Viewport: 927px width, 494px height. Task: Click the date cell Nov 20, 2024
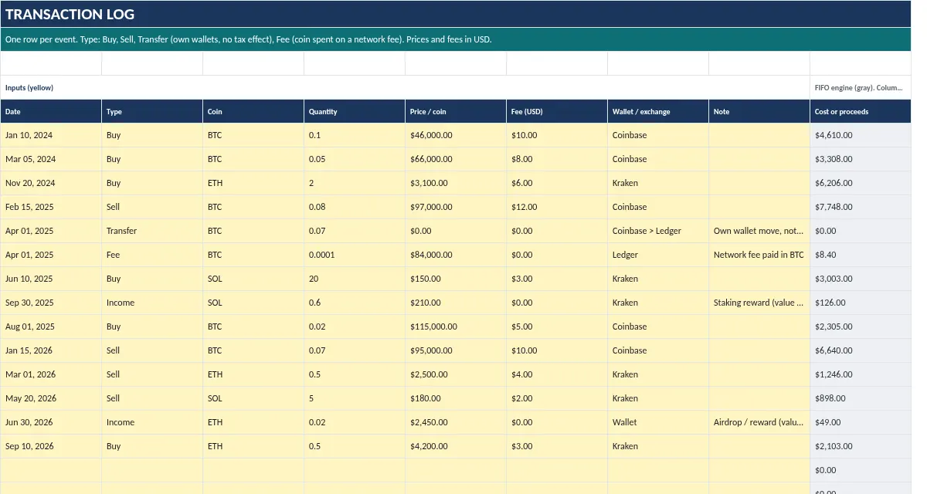point(51,183)
